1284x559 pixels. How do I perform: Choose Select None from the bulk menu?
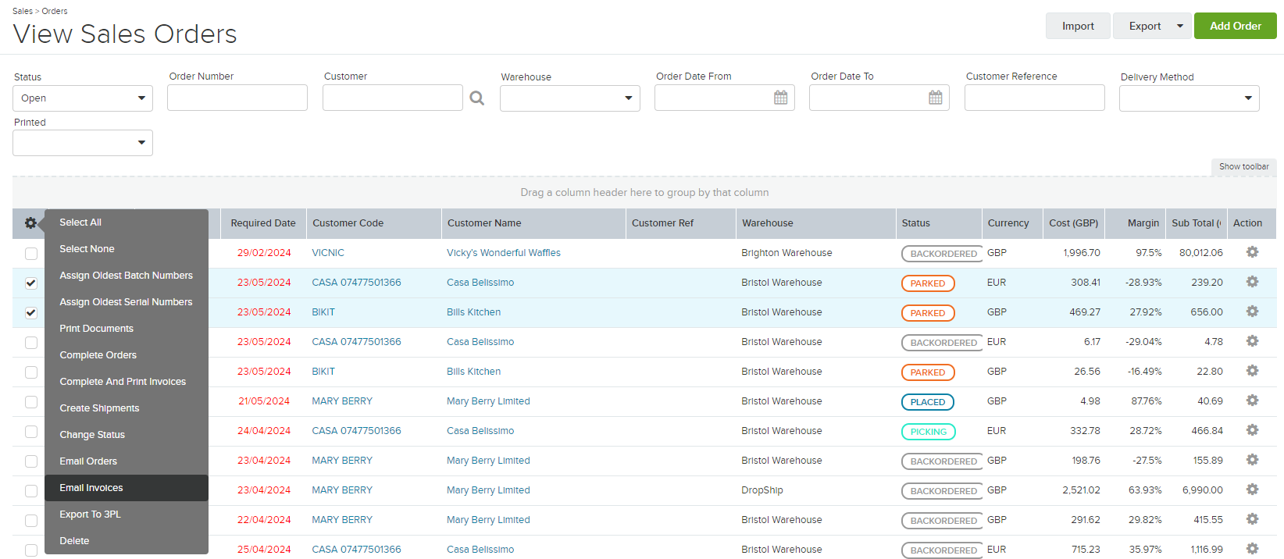(x=127, y=249)
